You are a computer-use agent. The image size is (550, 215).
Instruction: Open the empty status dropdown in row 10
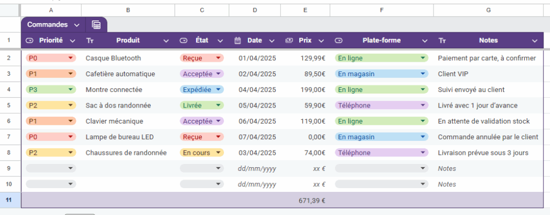point(202,184)
